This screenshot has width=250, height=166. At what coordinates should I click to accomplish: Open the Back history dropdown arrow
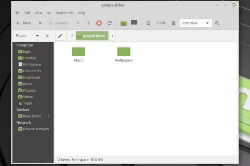(x=40, y=23)
